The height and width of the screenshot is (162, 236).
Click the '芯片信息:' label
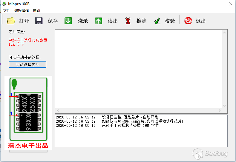point(17,32)
